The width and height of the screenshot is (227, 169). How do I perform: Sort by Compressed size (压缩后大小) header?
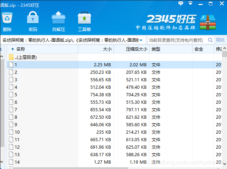pyautogui.click(x=132, y=49)
